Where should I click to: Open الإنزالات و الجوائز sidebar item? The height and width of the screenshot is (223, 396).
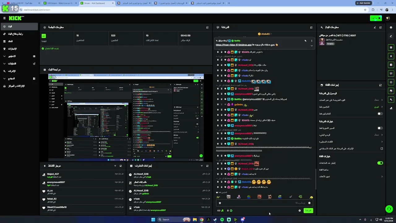[x=19, y=86]
